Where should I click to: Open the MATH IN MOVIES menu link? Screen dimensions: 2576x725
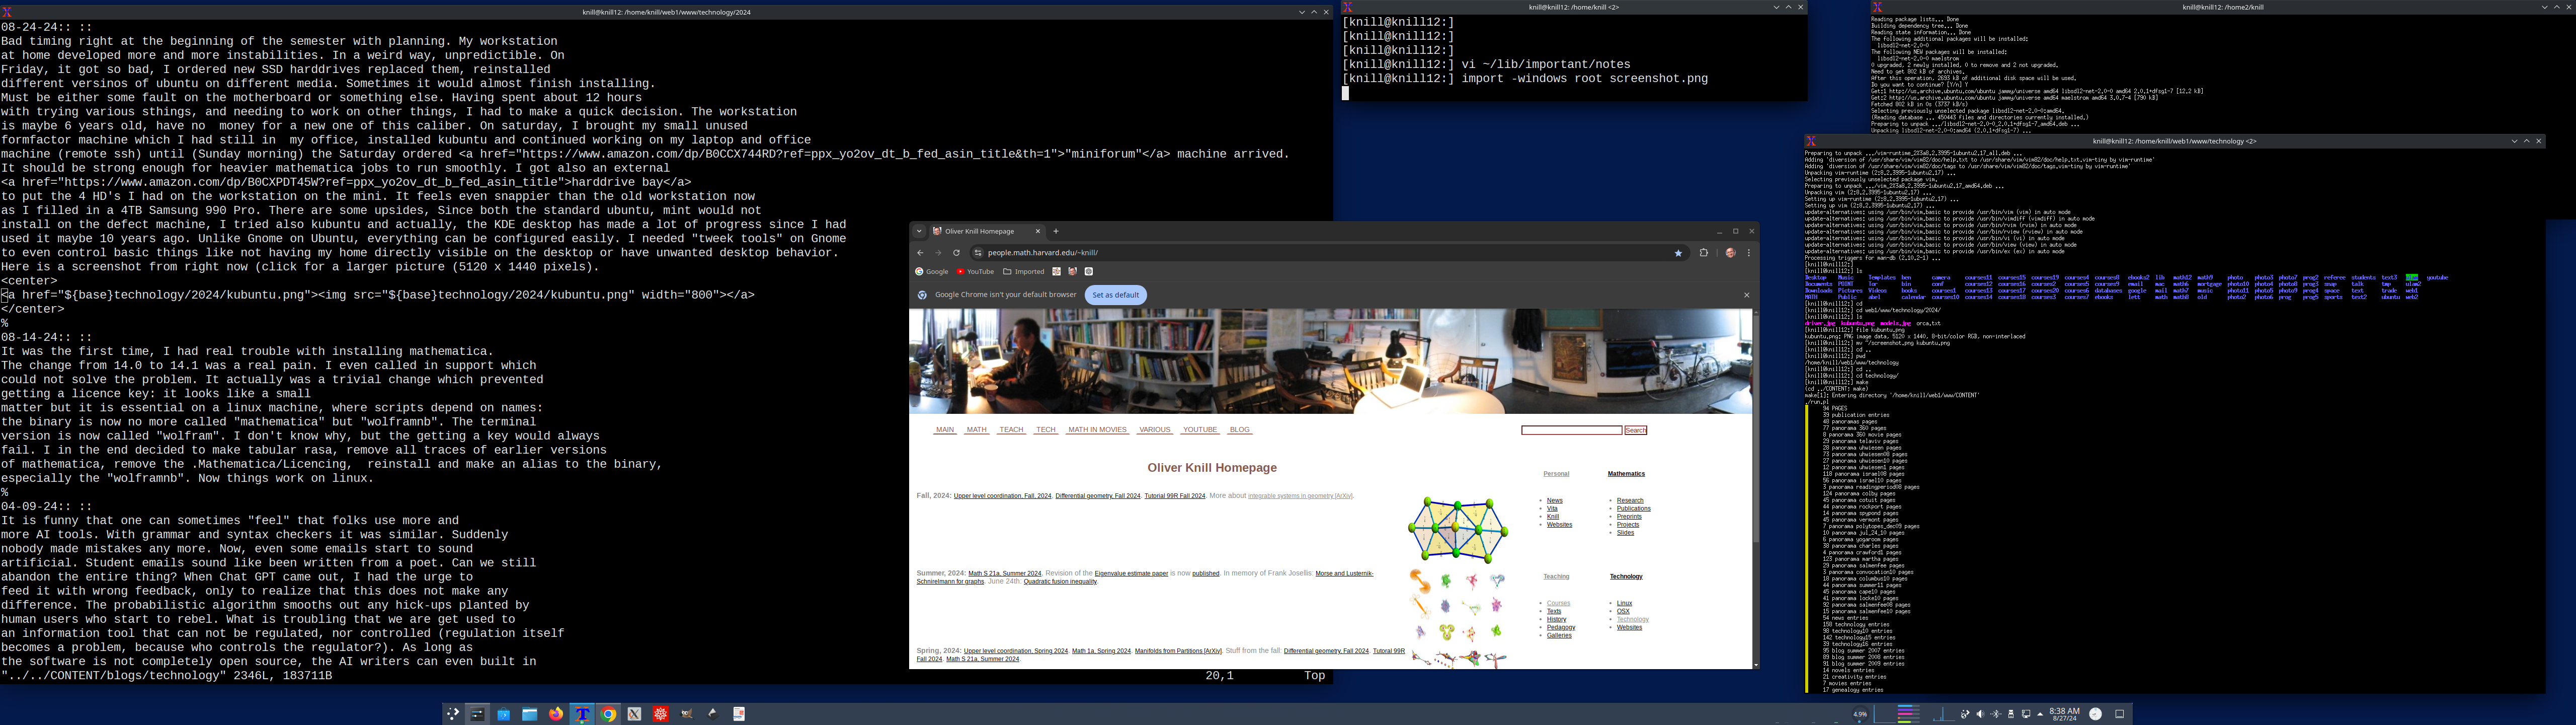[1097, 429]
